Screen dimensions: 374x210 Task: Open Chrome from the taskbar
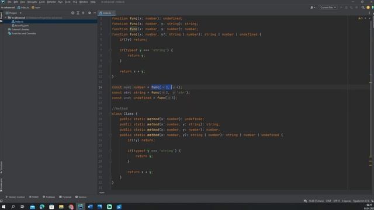coord(71,206)
